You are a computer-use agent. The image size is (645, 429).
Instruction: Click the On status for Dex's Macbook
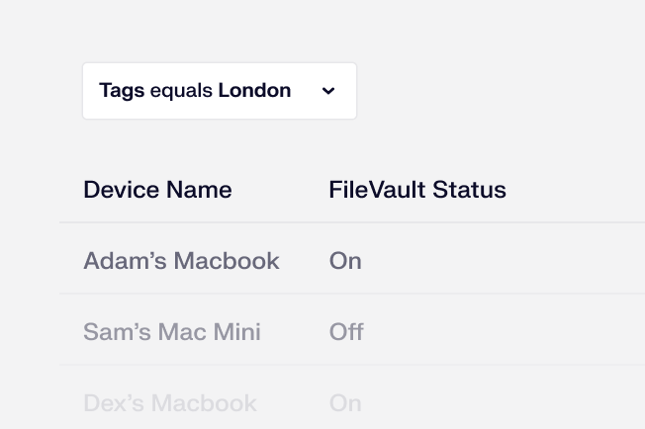point(345,403)
